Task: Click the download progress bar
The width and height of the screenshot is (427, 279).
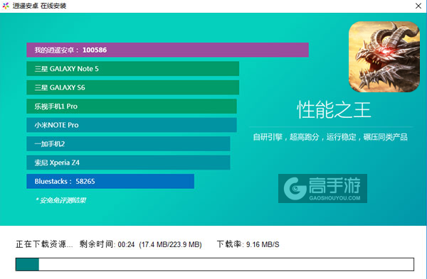Action: tap(215, 264)
